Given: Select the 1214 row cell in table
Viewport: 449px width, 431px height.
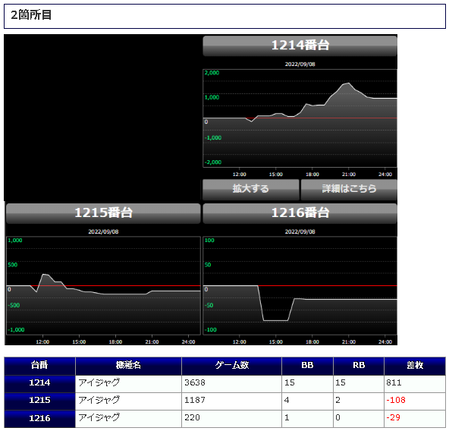Looking at the screenshot, I should pos(39,384).
